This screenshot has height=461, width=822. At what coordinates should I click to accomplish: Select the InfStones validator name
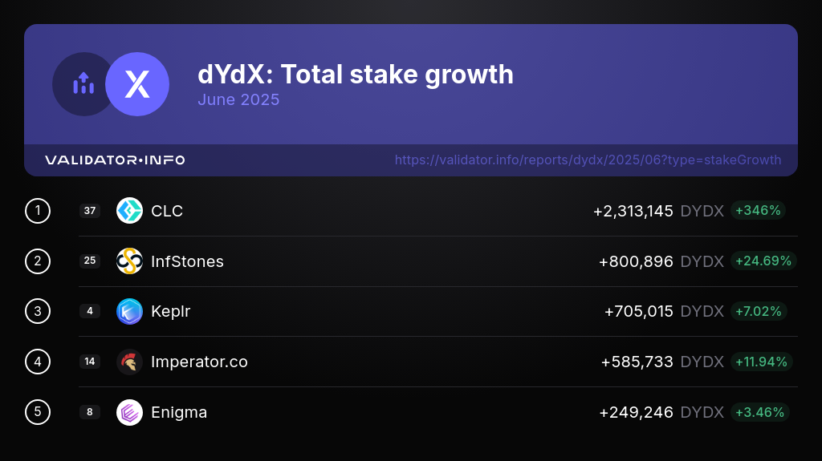coord(187,261)
